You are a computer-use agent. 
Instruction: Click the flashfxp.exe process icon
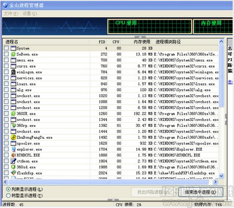[14, 173]
